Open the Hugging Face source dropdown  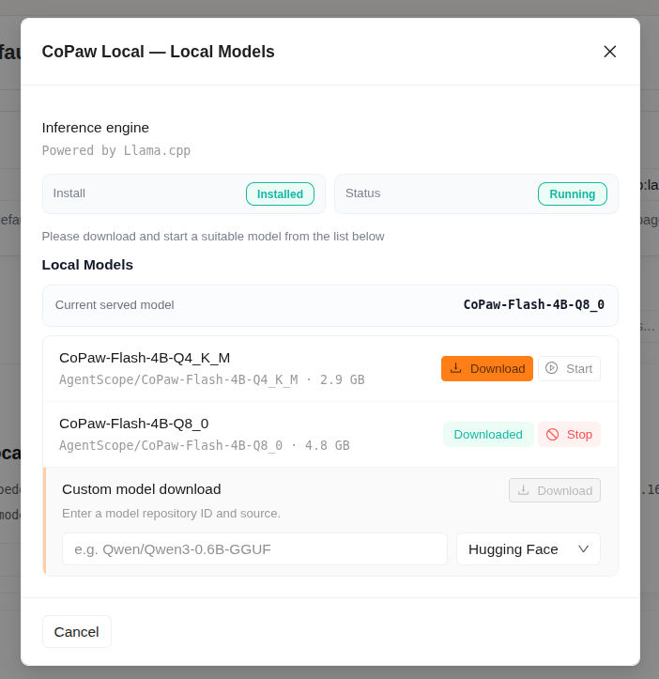(528, 549)
